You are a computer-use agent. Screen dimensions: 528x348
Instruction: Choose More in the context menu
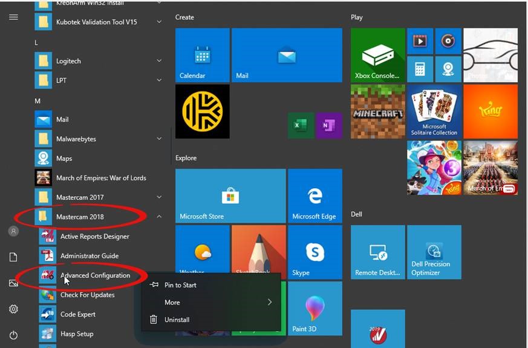(211, 302)
